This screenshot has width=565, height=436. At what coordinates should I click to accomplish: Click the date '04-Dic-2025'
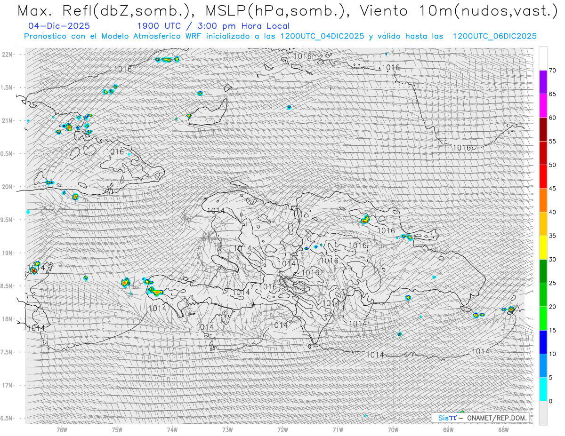[x=59, y=26]
